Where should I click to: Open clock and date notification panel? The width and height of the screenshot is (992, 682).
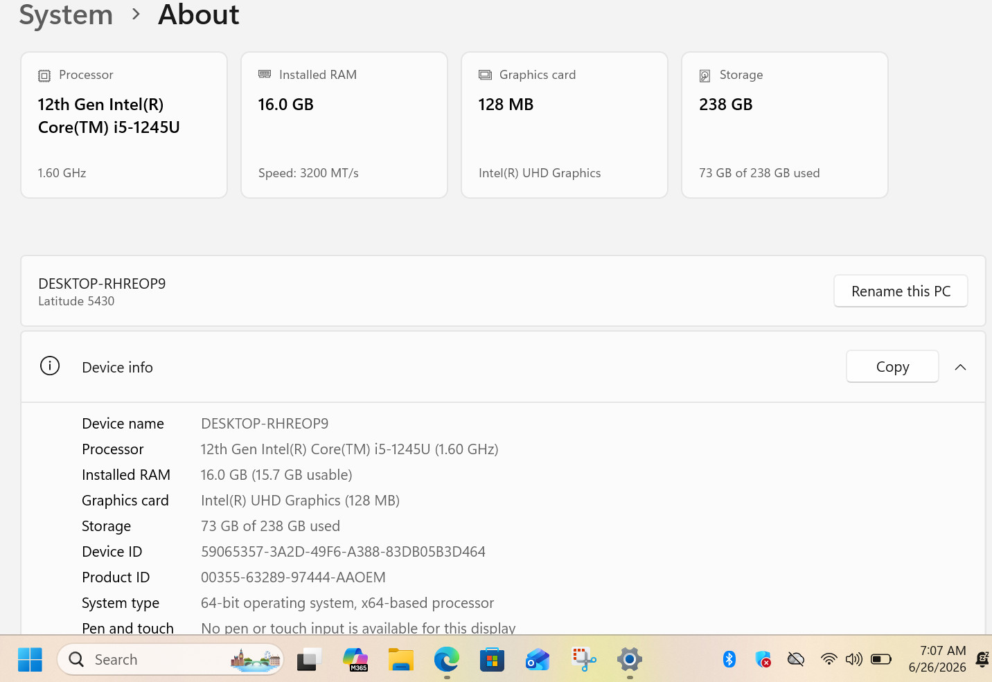tap(937, 659)
